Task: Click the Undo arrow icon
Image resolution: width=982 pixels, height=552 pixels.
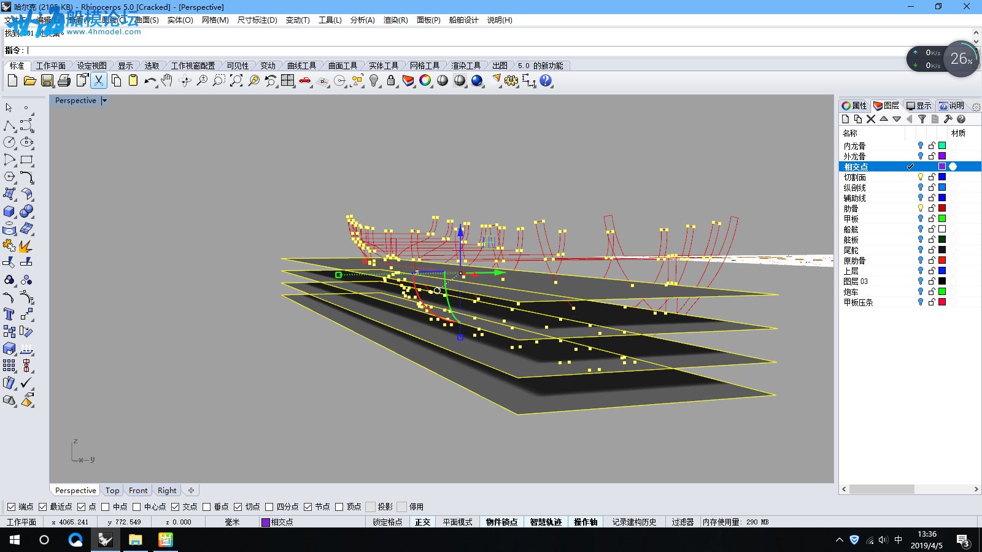Action: 150,80
